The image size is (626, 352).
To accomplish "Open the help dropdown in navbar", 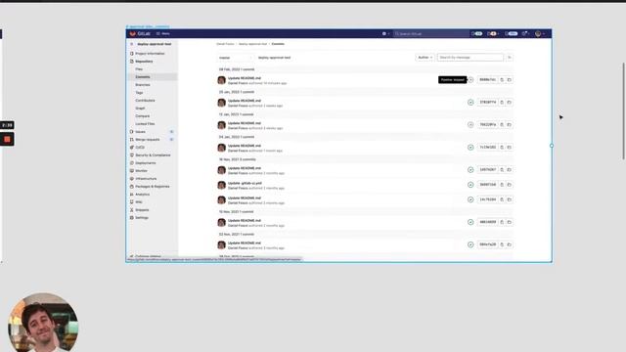I will [525, 34].
